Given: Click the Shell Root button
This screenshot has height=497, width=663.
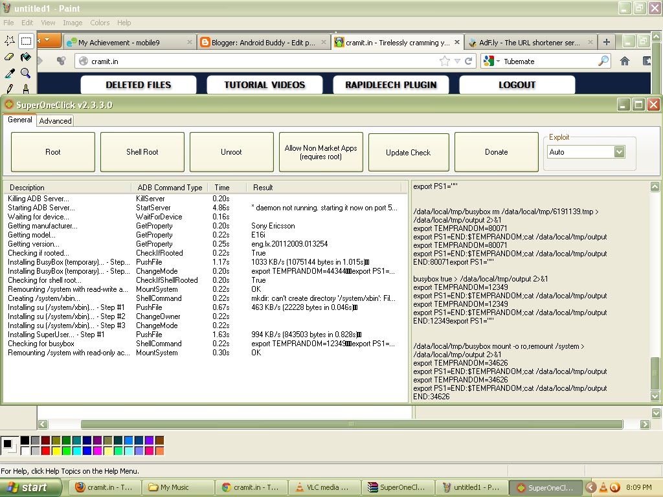Looking at the screenshot, I should pyautogui.click(x=142, y=152).
